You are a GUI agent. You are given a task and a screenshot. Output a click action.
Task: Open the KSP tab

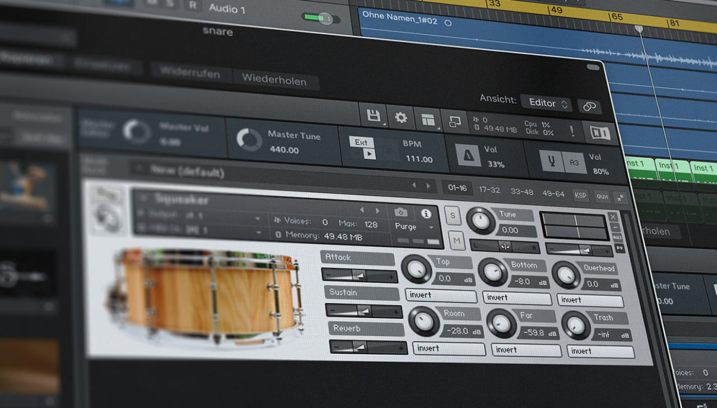580,196
